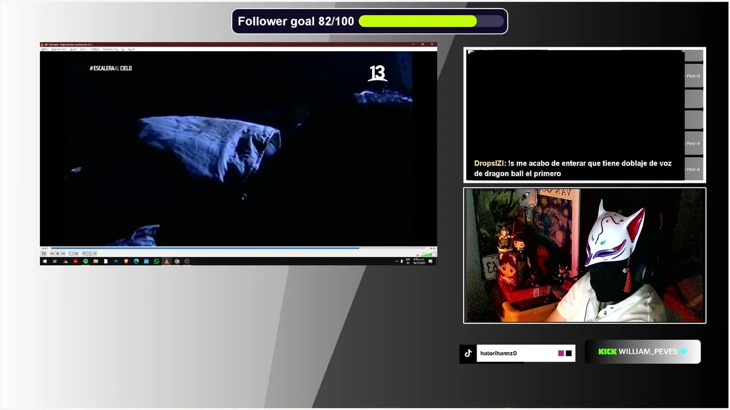This screenshot has height=410, width=730.
Task: Open the Audio menu in VLC
Action: (x=74, y=49)
